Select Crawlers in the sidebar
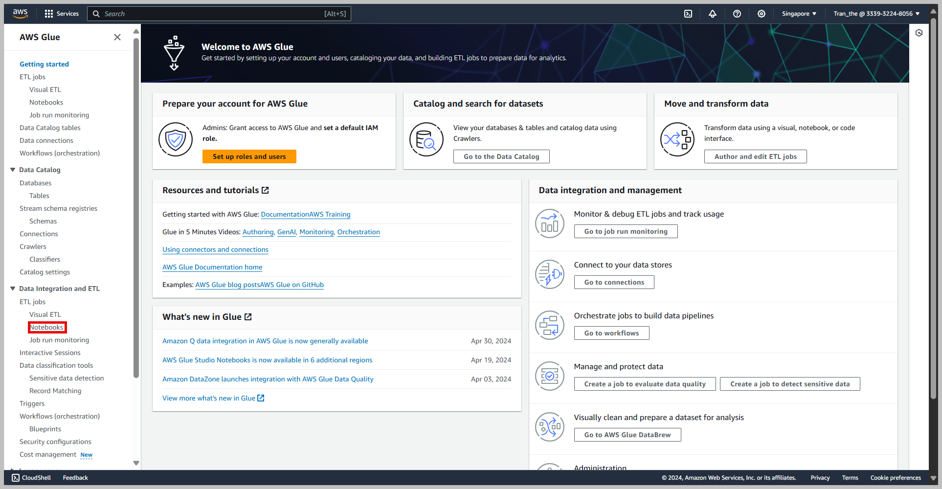 33,246
